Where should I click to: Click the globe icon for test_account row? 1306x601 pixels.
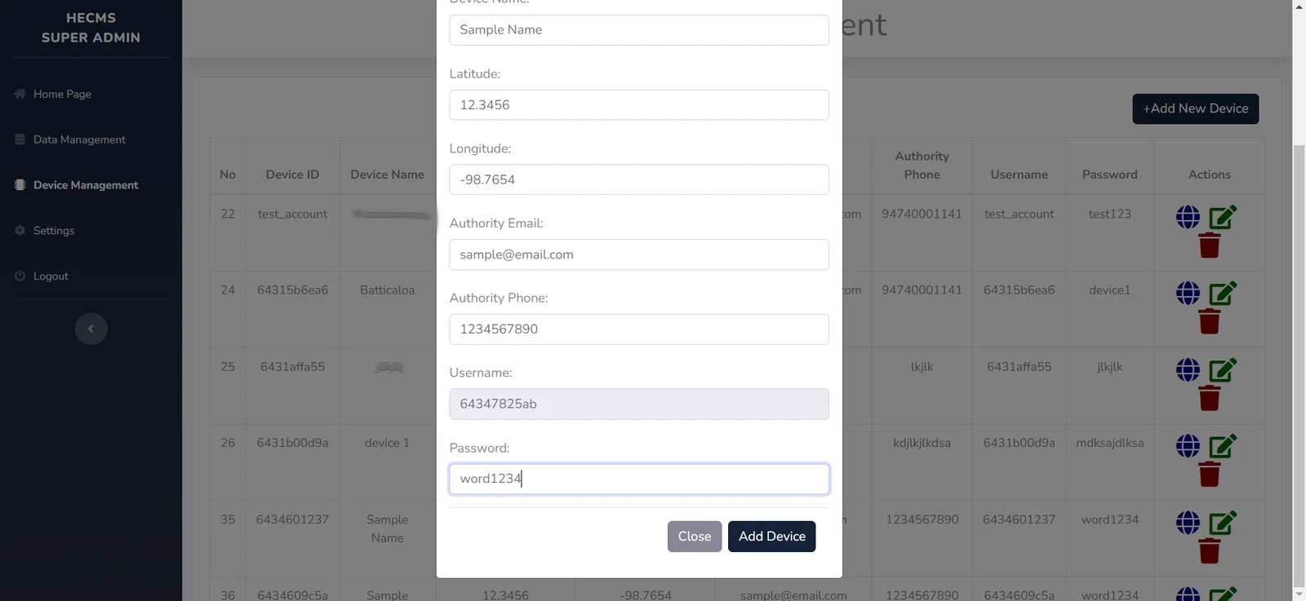tap(1188, 217)
